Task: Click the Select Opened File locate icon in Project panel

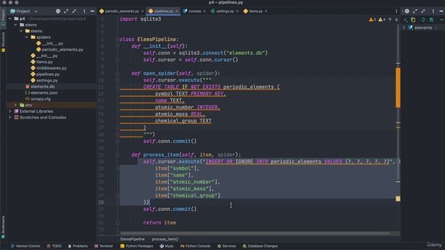Action: click(58, 11)
